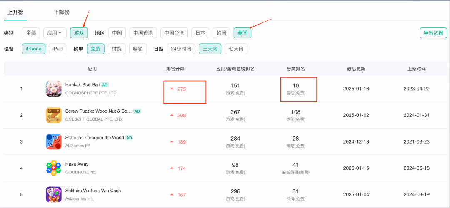450x208 pixels.
Task: Click the 最后更新 column header
Action: [x=356, y=69]
